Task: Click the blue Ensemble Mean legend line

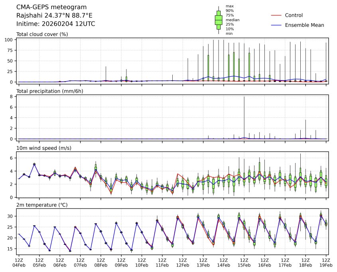Action: pos(276,25)
